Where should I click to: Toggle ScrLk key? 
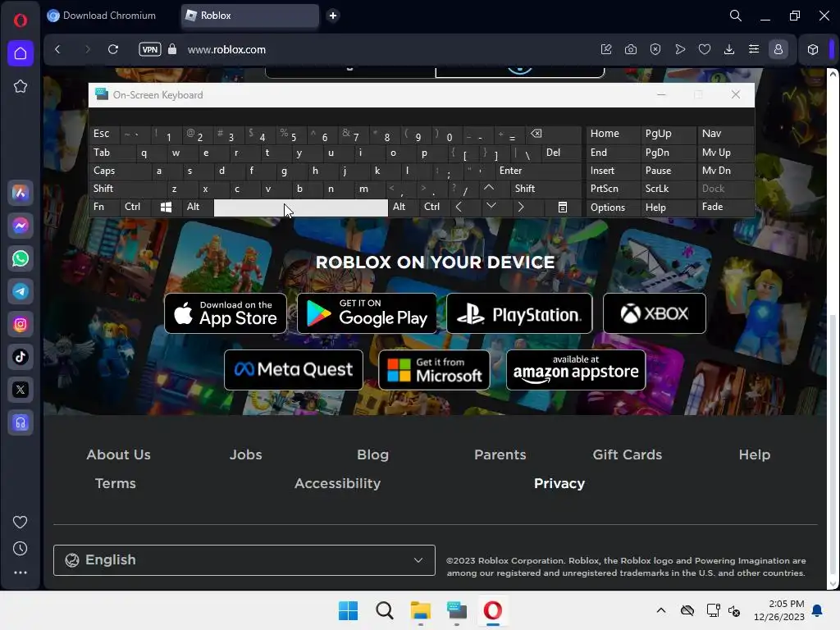click(668, 189)
